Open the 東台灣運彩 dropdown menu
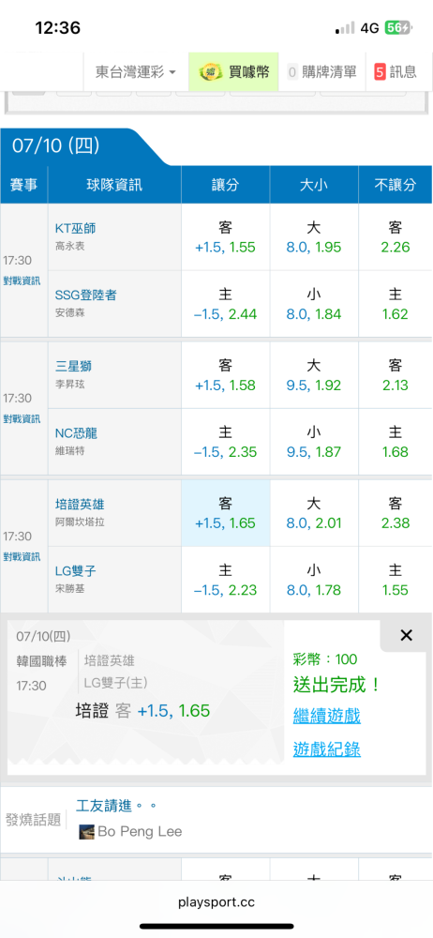 [136, 72]
